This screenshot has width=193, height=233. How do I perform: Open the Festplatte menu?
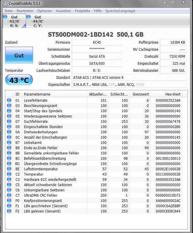point(82,11)
